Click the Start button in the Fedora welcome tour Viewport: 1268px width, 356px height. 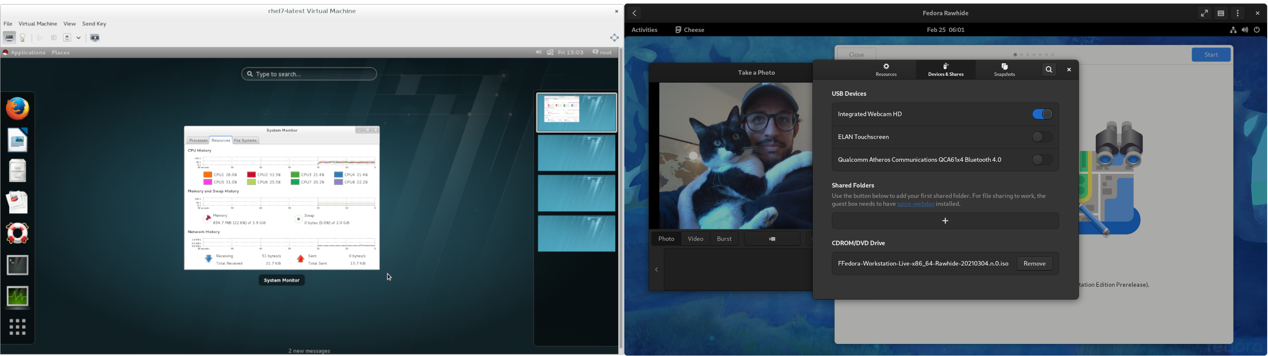[1211, 55]
